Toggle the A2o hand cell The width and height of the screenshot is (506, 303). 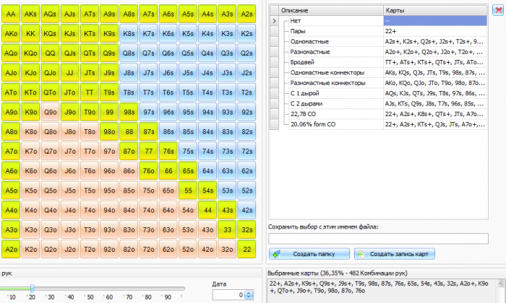click(x=11, y=249)
